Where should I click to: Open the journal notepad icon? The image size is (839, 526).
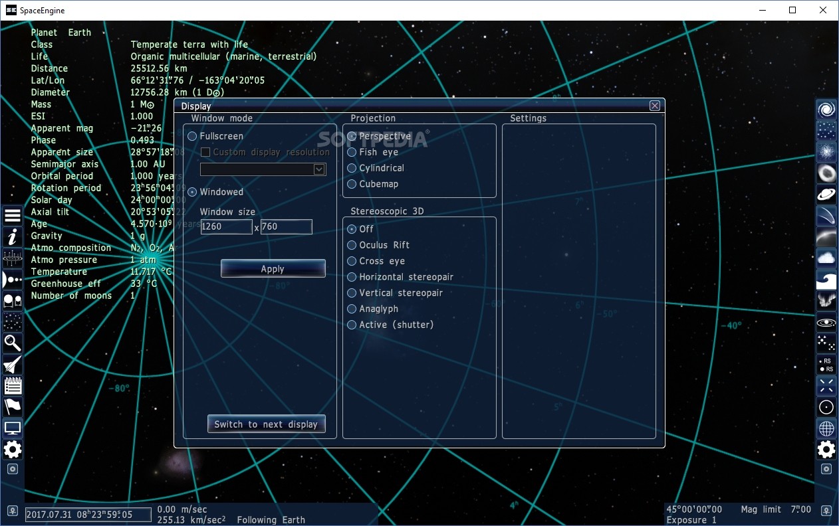click(13, 386)
